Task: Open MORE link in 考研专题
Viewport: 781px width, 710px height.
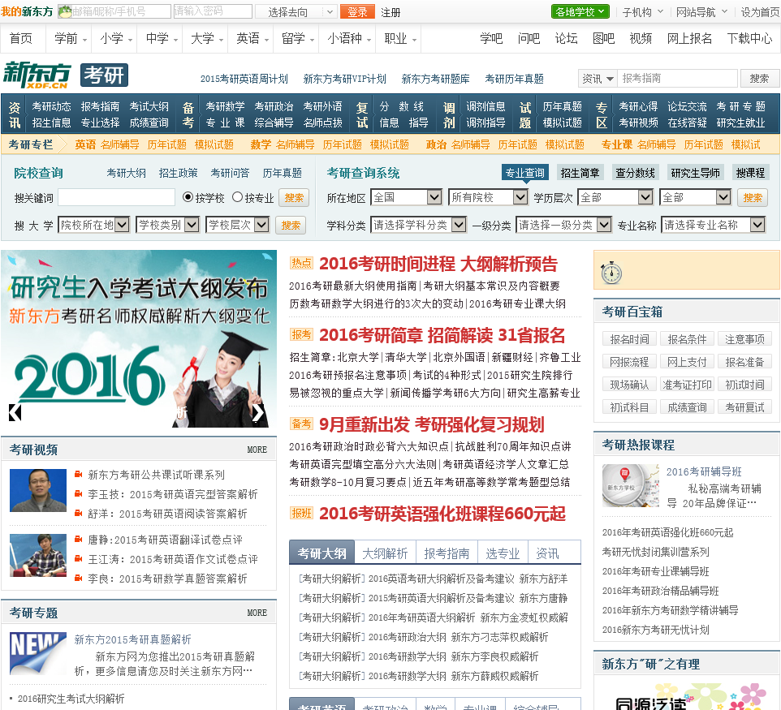Action: point(257,613)
